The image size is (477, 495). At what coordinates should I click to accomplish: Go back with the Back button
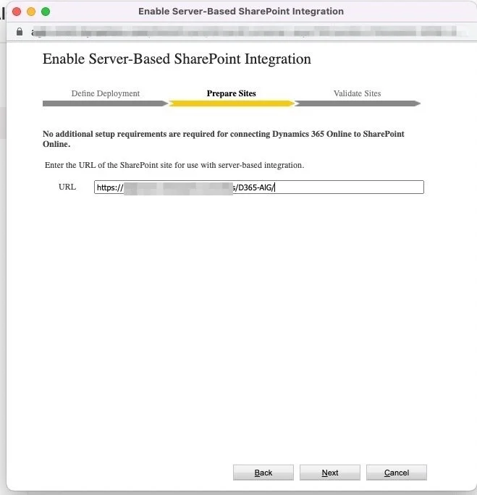pos(263,473)
